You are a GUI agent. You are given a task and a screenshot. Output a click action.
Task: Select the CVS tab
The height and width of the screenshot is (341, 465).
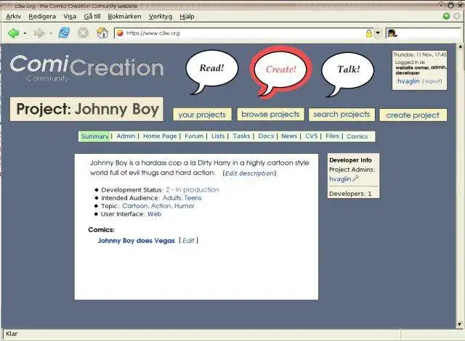(x=312, y=136)
